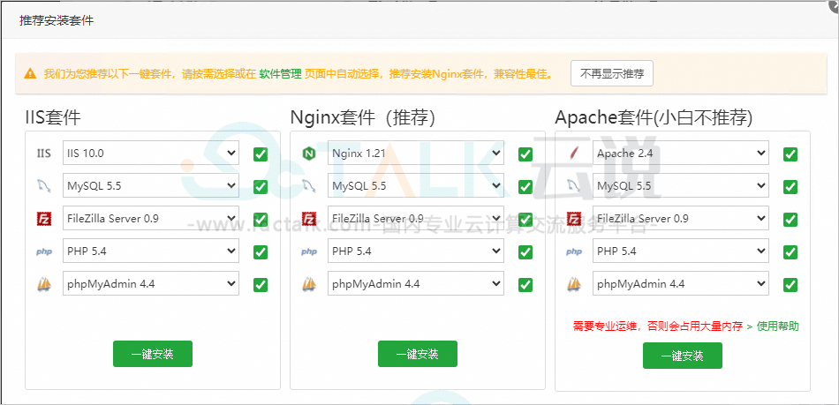Open PHP 5.4 dropdown in IIS suite
The width and height of the screenshot is (839, 405).
[x=151, y=251]
